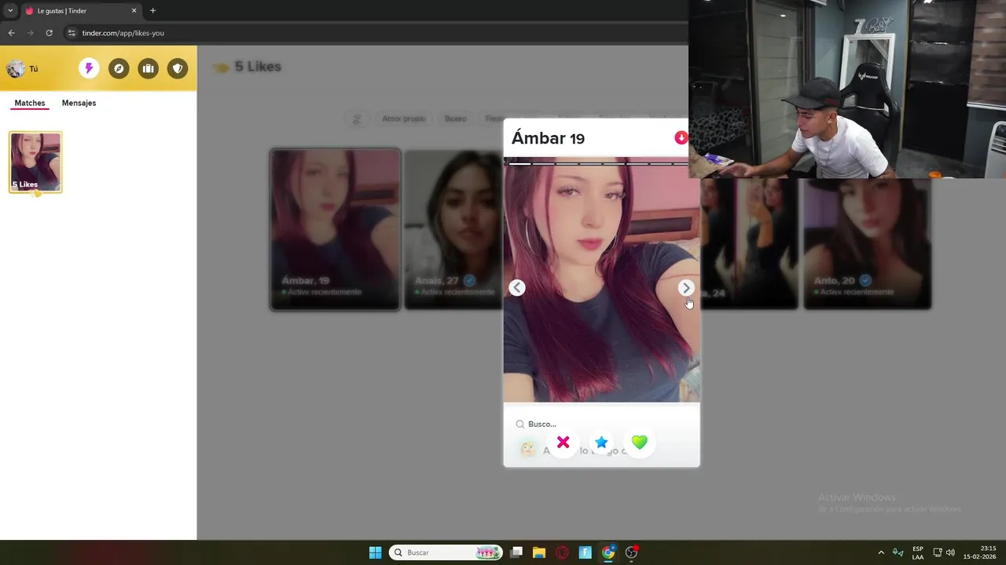Select the Le gustas | Tinder browser tab
1006x565 pixels.
tap(81, 11)
